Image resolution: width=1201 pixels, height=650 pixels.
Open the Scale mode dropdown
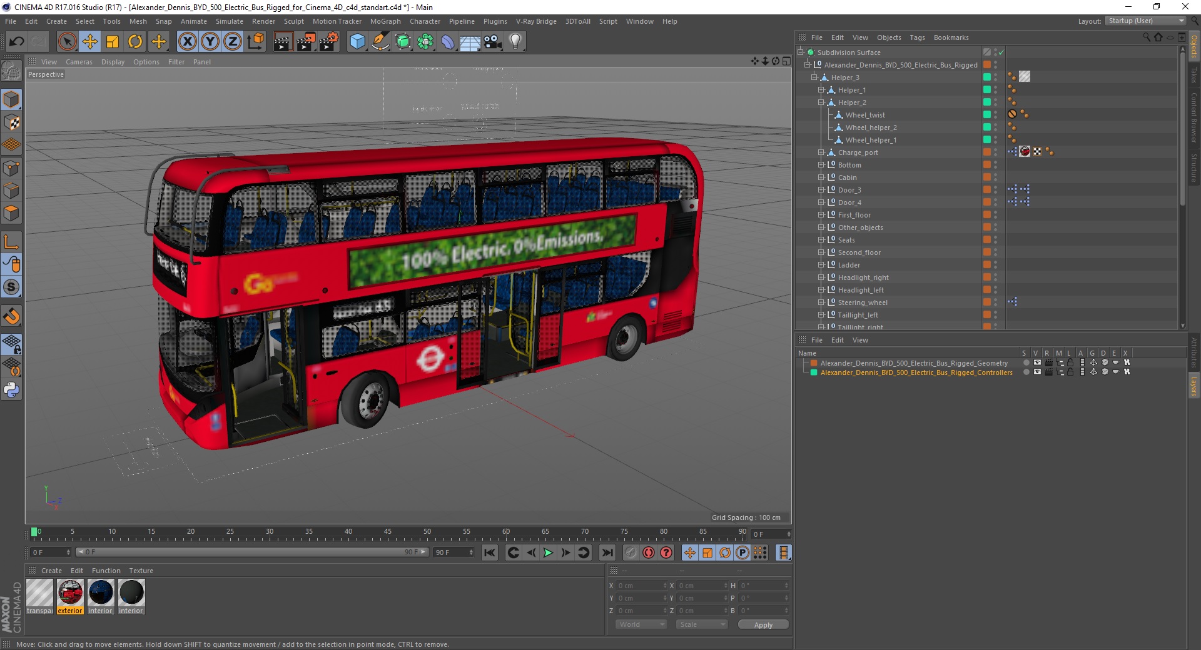(x=702, y=624)
